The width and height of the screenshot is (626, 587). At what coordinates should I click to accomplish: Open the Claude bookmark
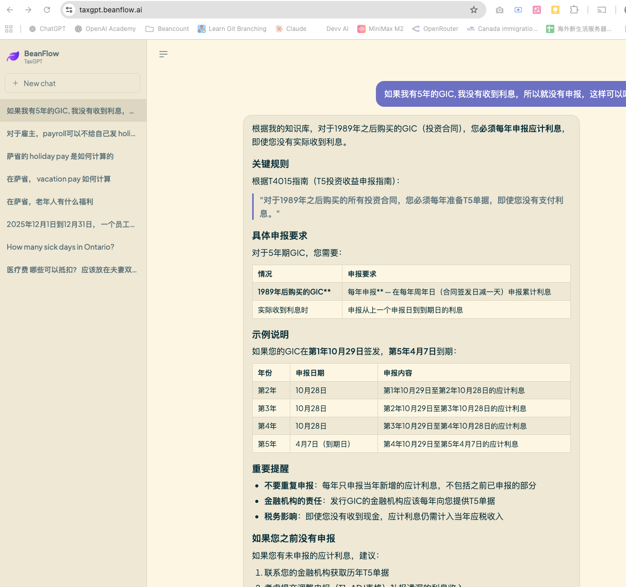pos(291,29)
